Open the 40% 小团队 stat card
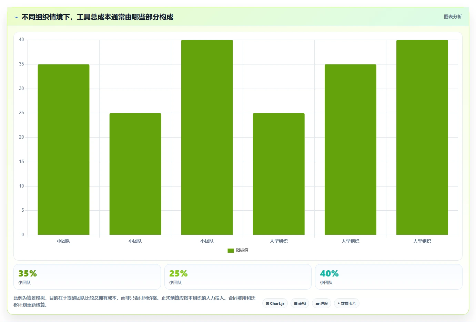The image size is (476, 322). (389, 277)
